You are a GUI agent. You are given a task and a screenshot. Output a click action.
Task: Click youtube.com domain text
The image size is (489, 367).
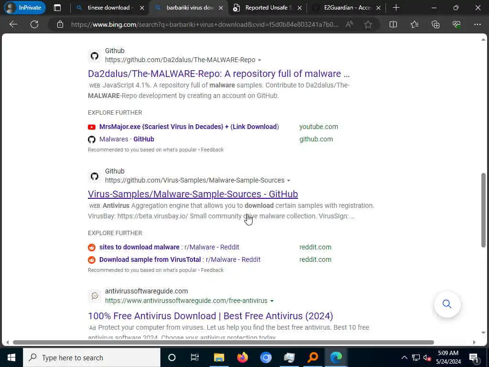[x=319, y=127]
